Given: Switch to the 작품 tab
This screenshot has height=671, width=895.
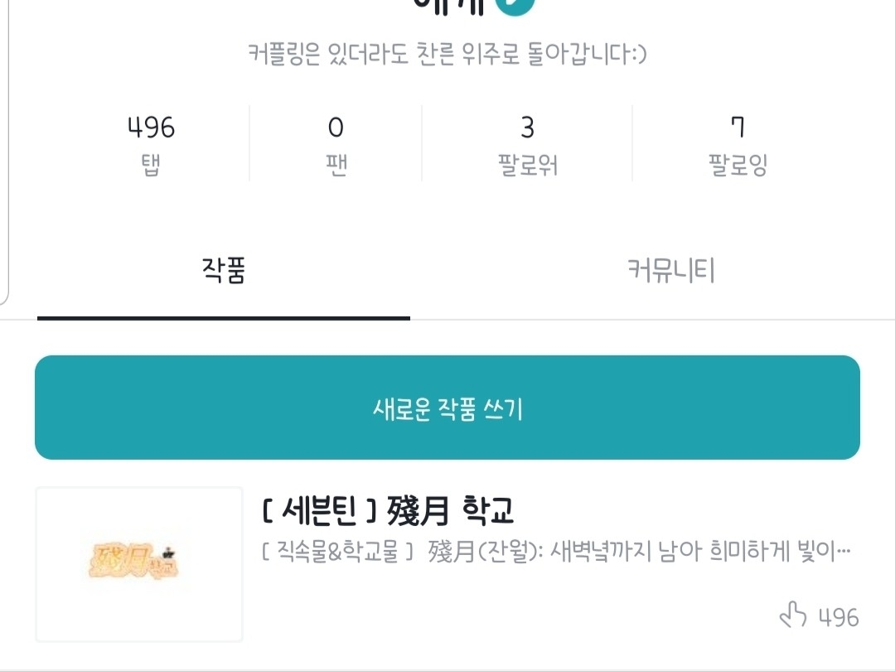Looking at the screenshot, I should [x=224, y=271].
